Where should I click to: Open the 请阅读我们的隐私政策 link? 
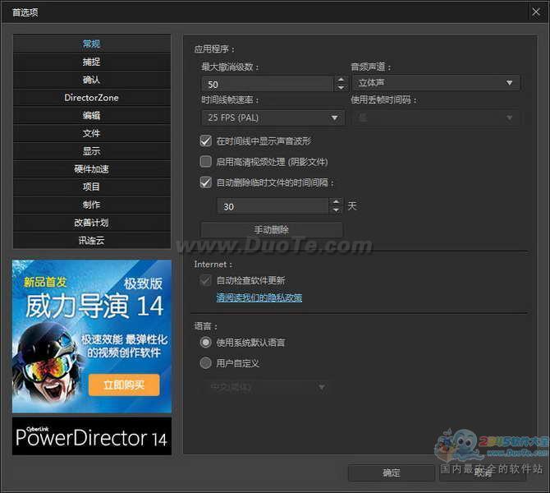click(x=259, y=297)
